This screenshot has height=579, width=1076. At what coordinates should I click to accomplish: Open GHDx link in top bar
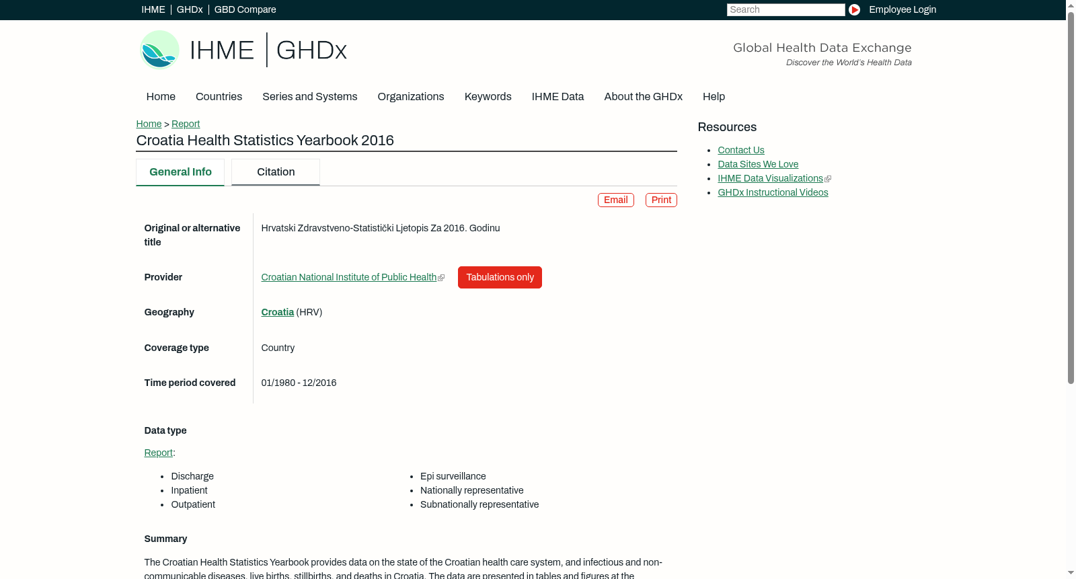190,9
